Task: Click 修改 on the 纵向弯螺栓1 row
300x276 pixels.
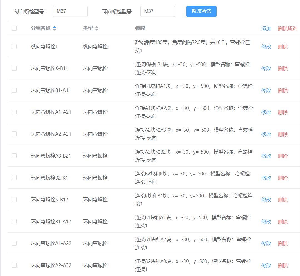Action: click(266, 46)
